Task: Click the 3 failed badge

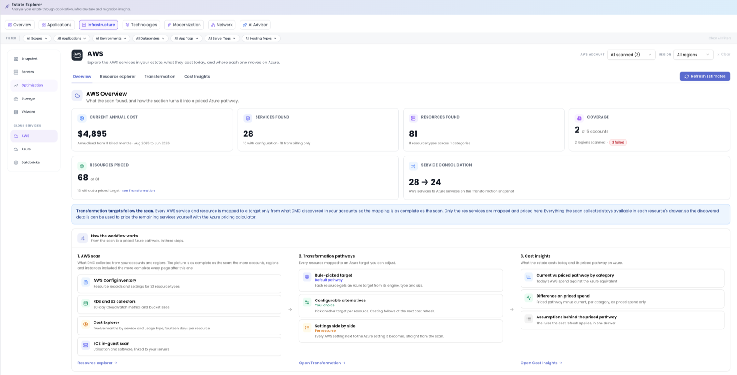Action: point(618,143)
